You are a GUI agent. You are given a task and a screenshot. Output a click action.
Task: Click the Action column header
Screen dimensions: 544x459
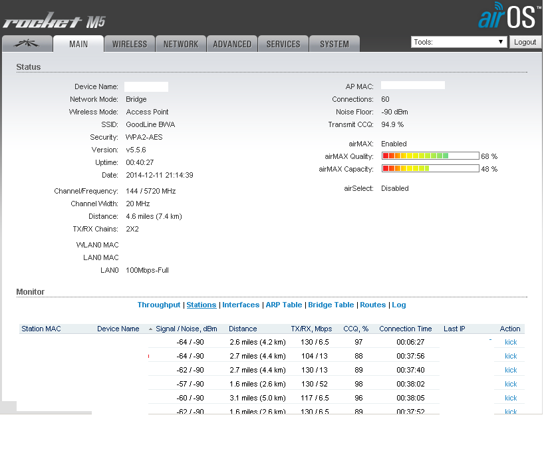tap(510, 329)
